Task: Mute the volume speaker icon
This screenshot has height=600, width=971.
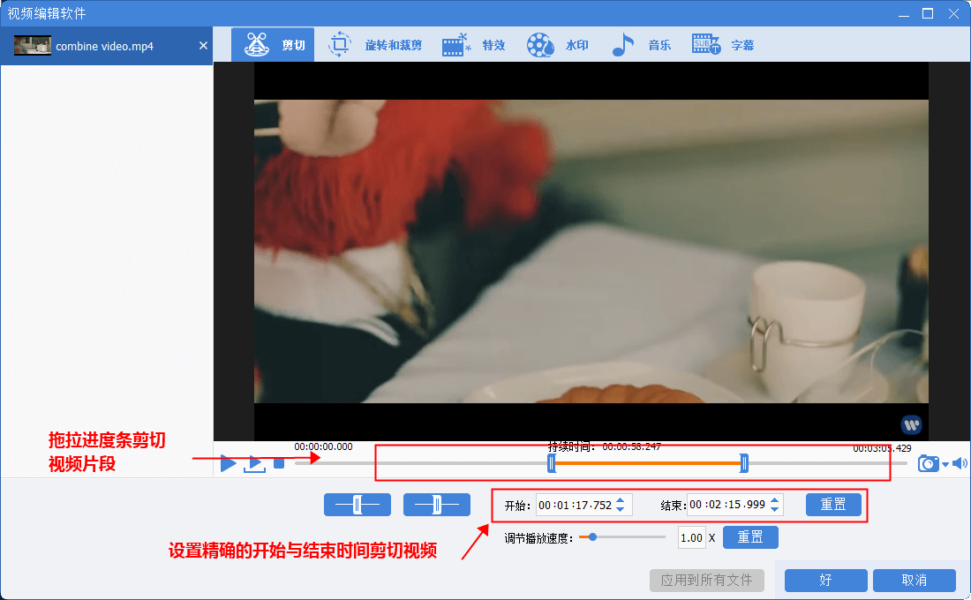Action: tap(960, 463)
